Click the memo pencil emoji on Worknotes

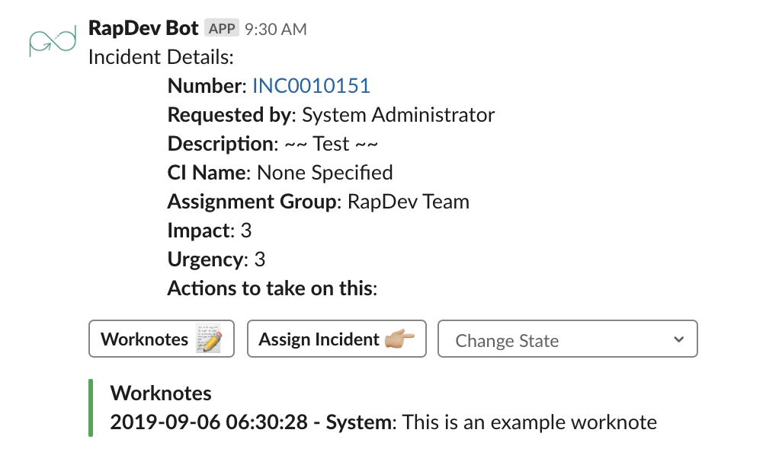(209, 339)
